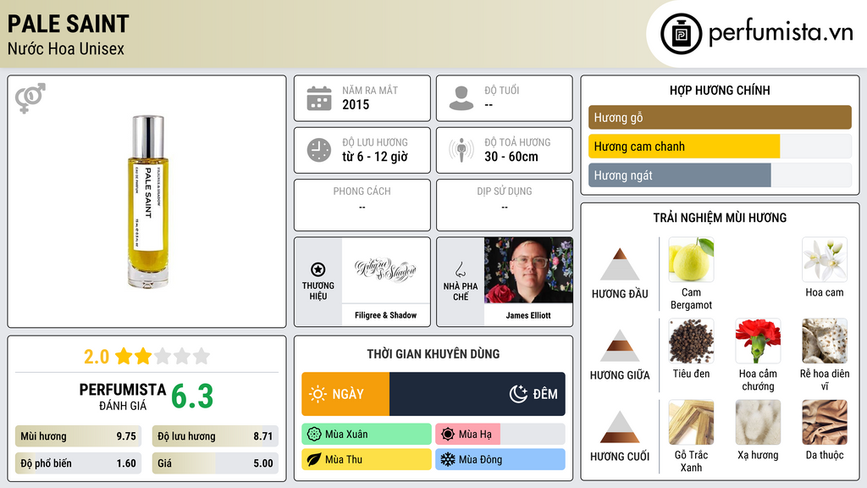The image size is (867, 488).
Task: Click the Hoa cẩm chướng note image
Action: (x=758, y=341)
